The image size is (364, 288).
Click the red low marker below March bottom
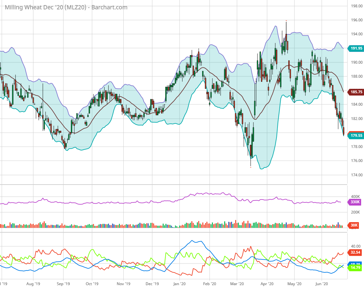(251, 167)
